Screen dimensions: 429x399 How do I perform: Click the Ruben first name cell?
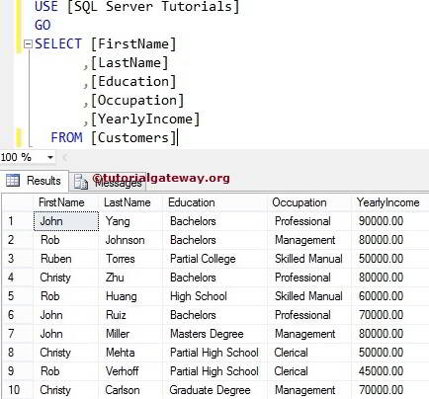(65, 259)
